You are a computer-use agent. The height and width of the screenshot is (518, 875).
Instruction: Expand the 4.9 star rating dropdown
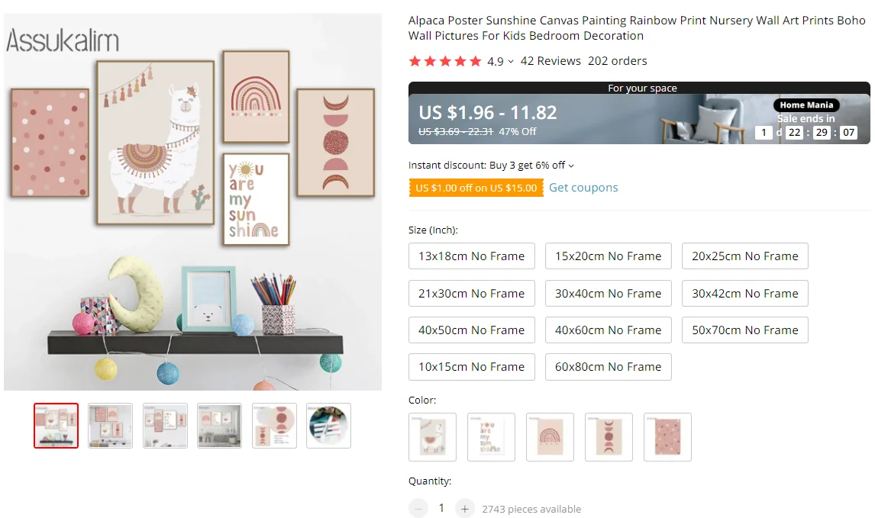click(511, 62)
